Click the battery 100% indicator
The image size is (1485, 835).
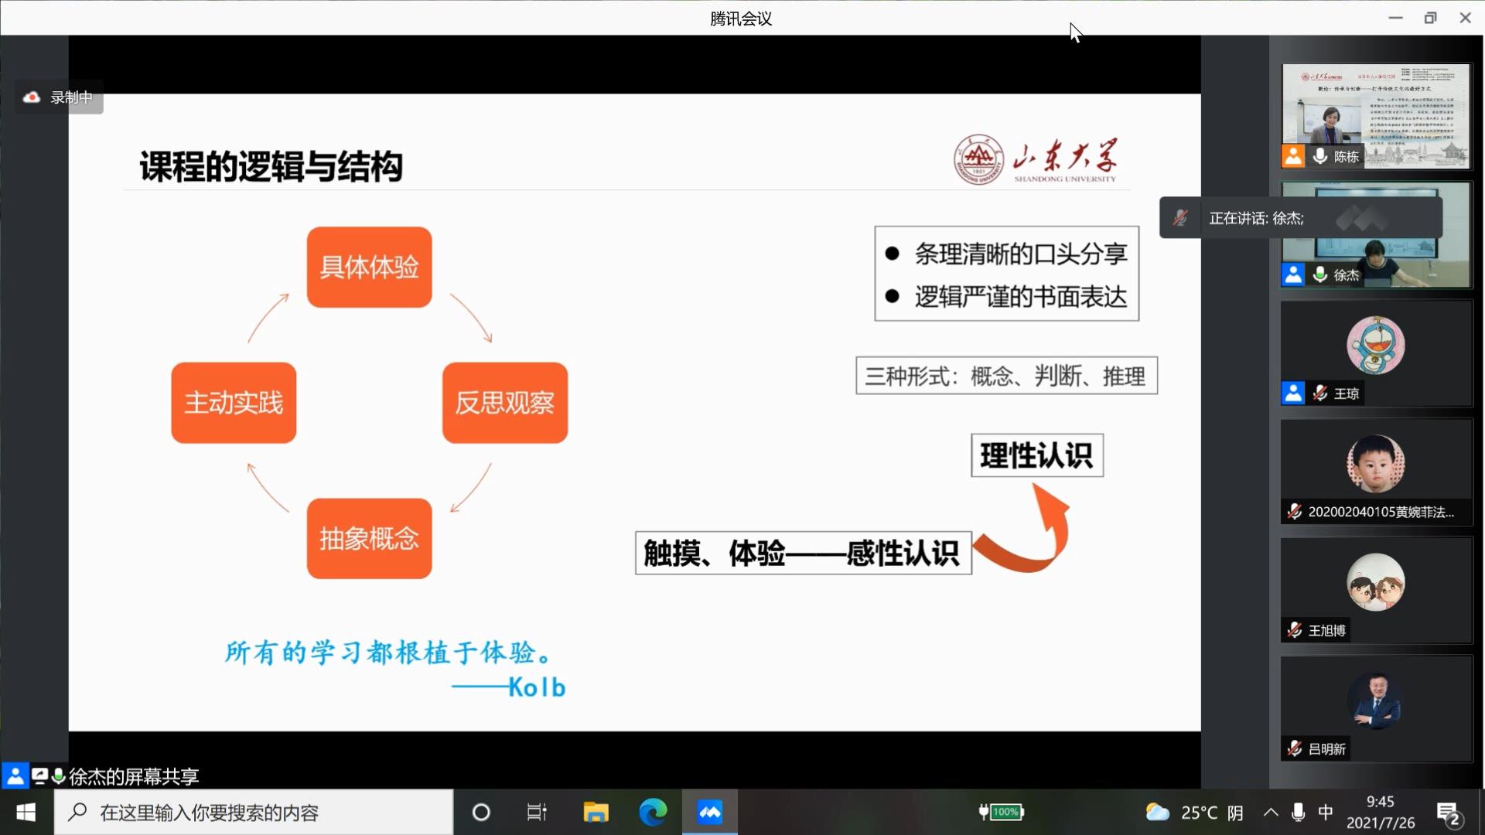point(1002,812)
